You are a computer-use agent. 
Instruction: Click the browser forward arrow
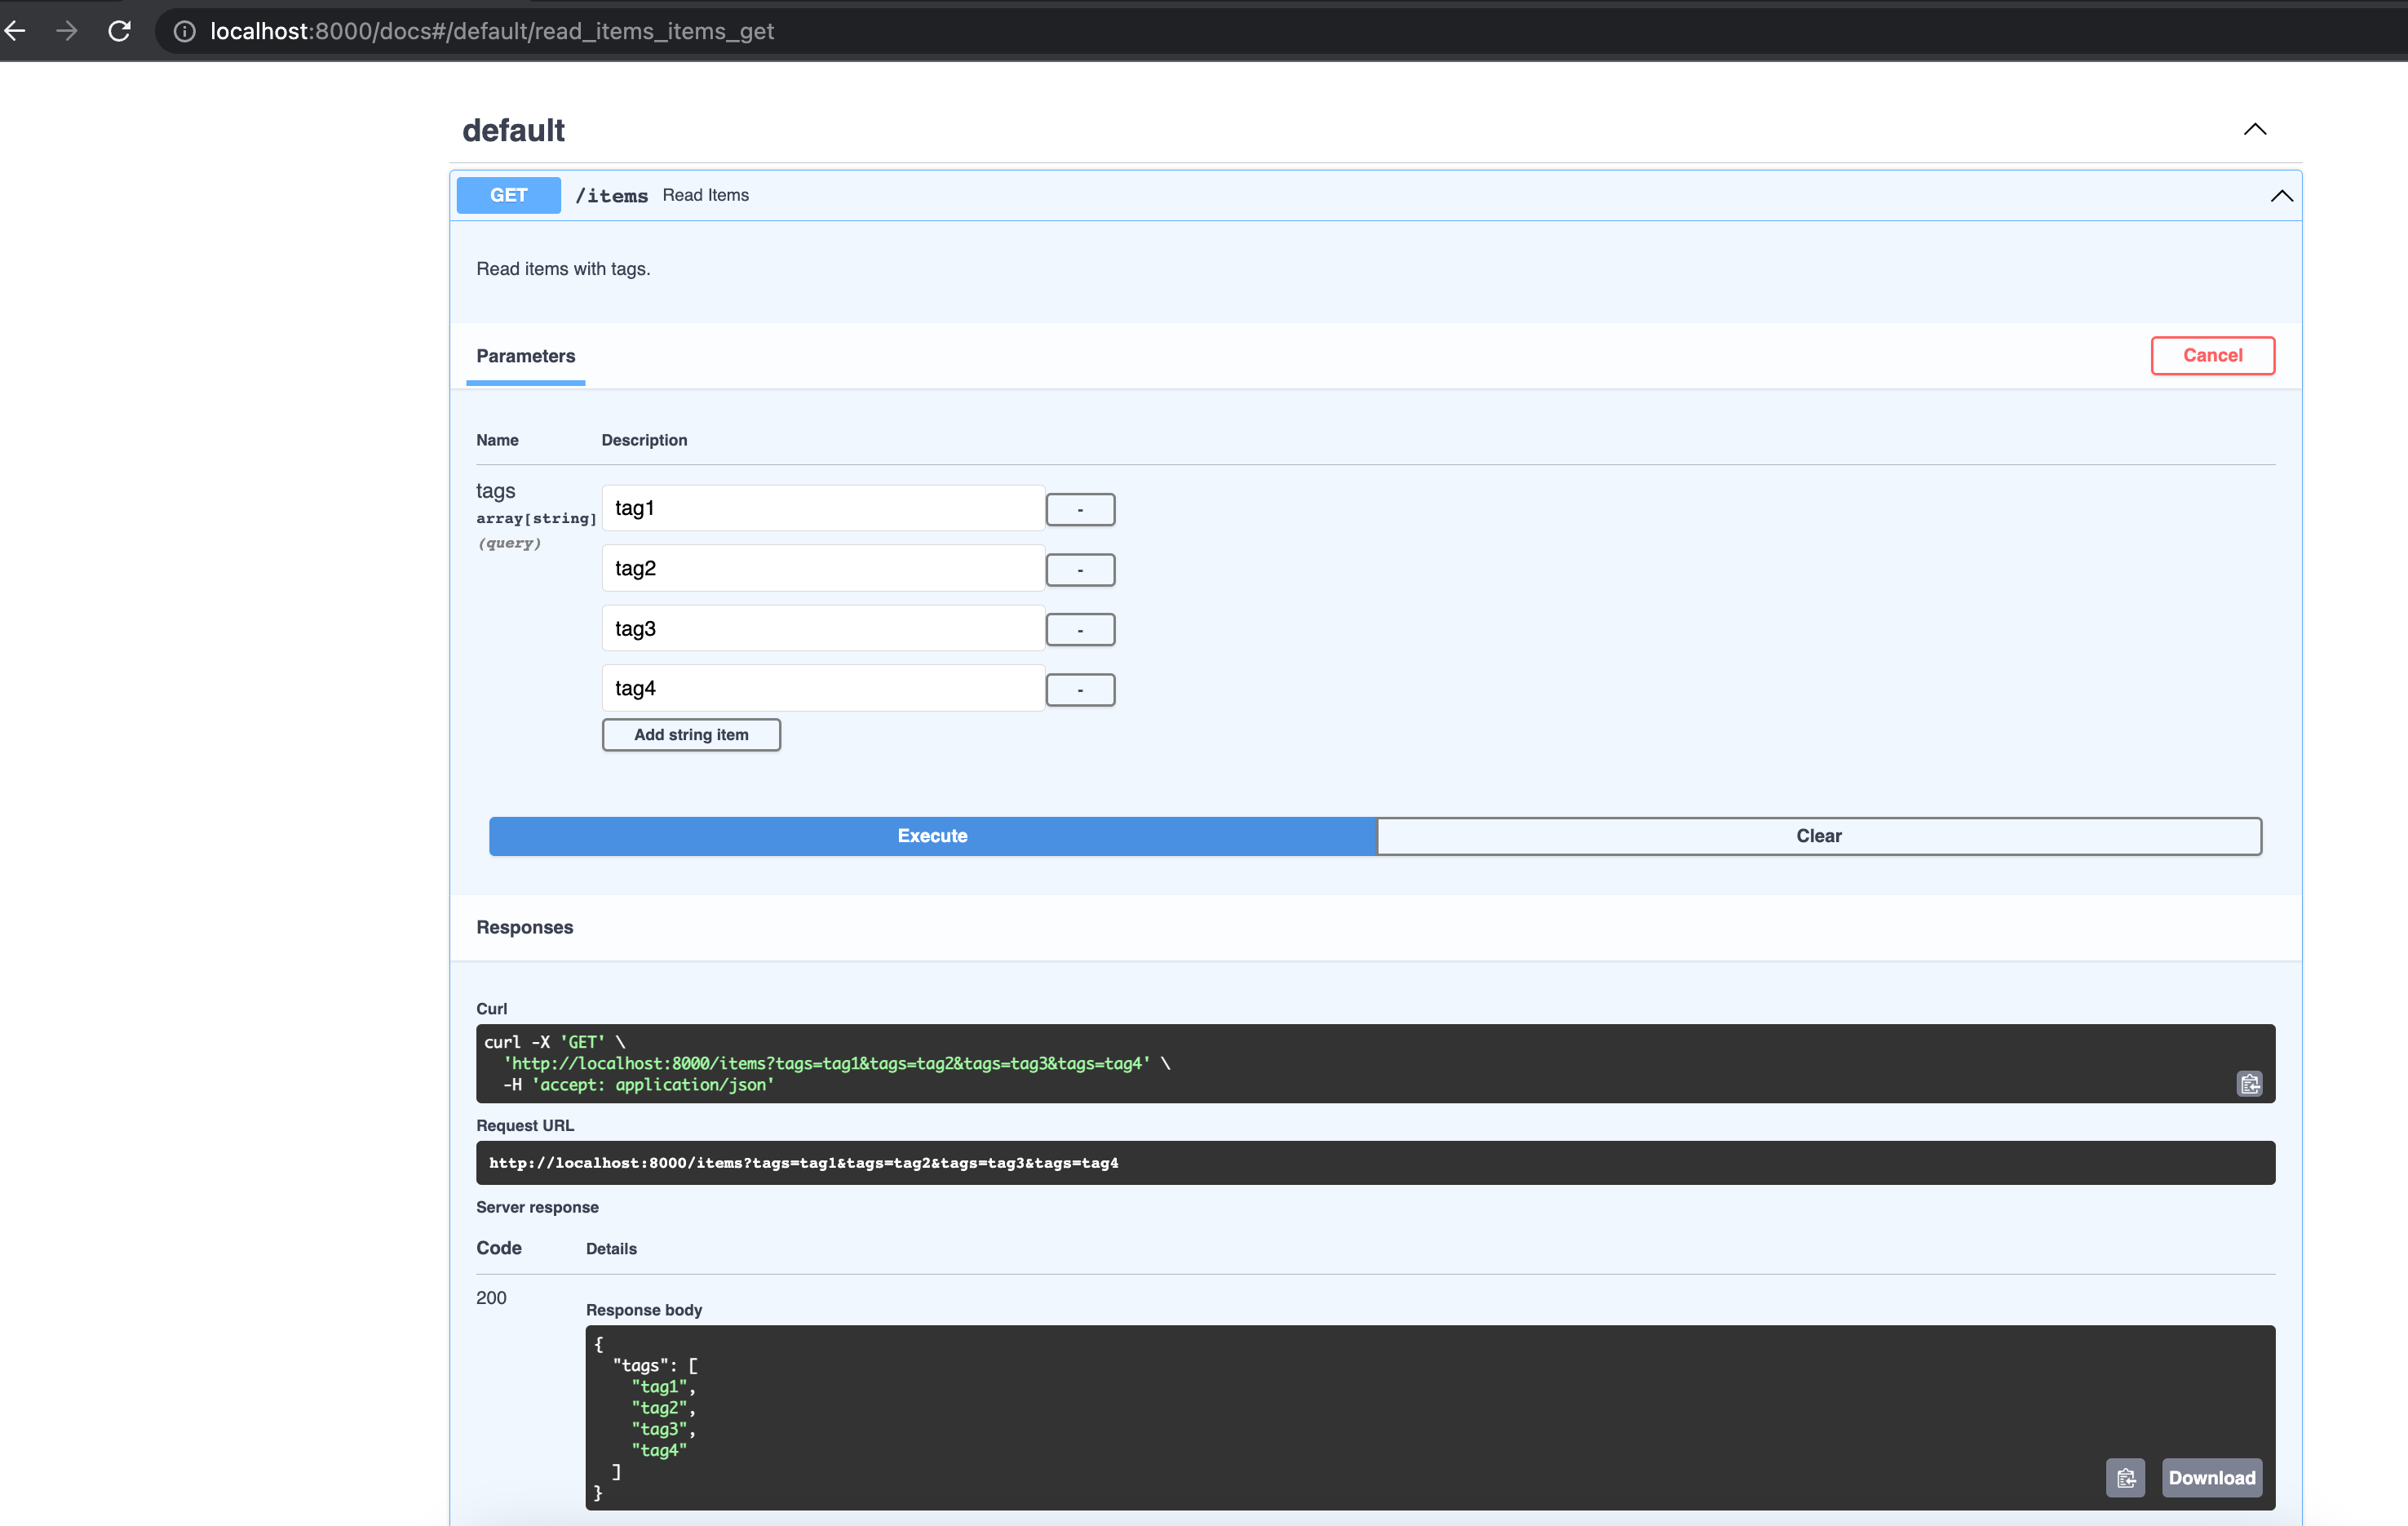[x=67, y=31]
